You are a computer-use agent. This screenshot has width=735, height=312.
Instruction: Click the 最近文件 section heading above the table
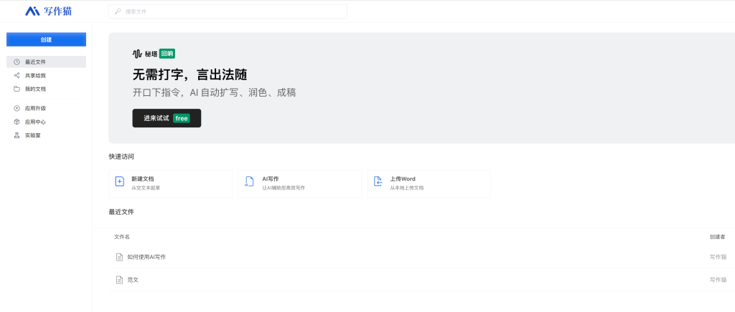coord(121,212)
